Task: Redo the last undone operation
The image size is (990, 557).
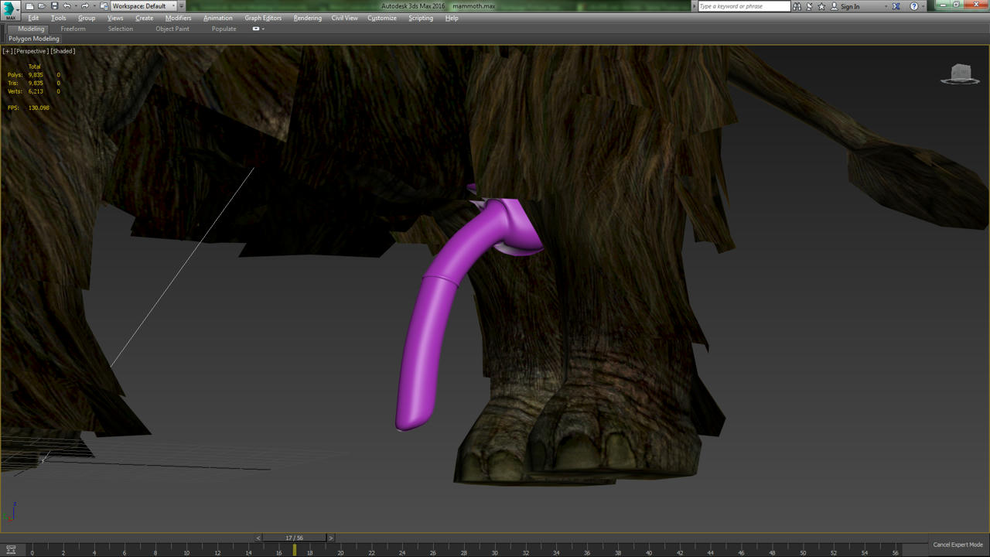Action: [x=85, y=6]
